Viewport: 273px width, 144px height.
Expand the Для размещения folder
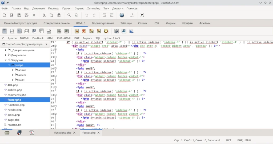click(6, 50)
